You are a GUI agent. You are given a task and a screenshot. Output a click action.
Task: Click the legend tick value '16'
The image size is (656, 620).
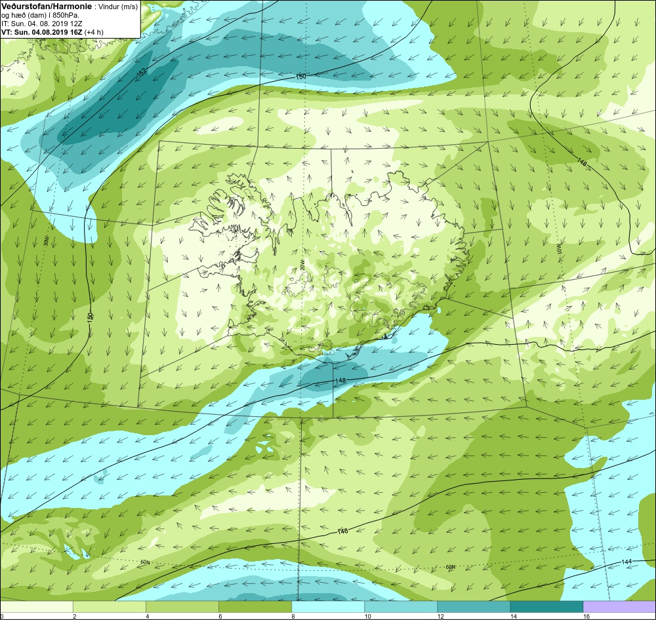pyautogui.click(x=586, y=616)
